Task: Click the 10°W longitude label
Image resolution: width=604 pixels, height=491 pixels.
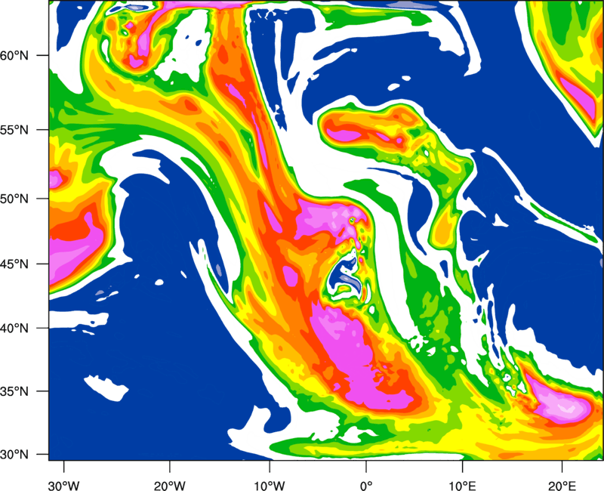Action: (270, 486)
